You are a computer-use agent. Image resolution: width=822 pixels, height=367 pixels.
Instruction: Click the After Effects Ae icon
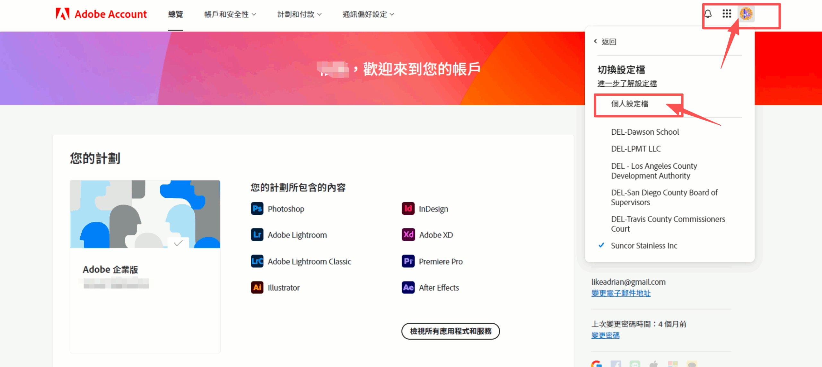(x=408, y=287)
